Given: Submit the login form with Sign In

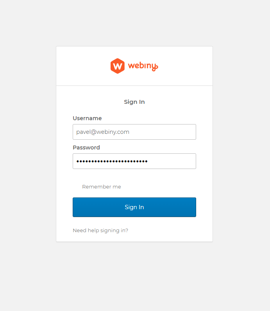Looking at the screenshot, I should [134, 207].
